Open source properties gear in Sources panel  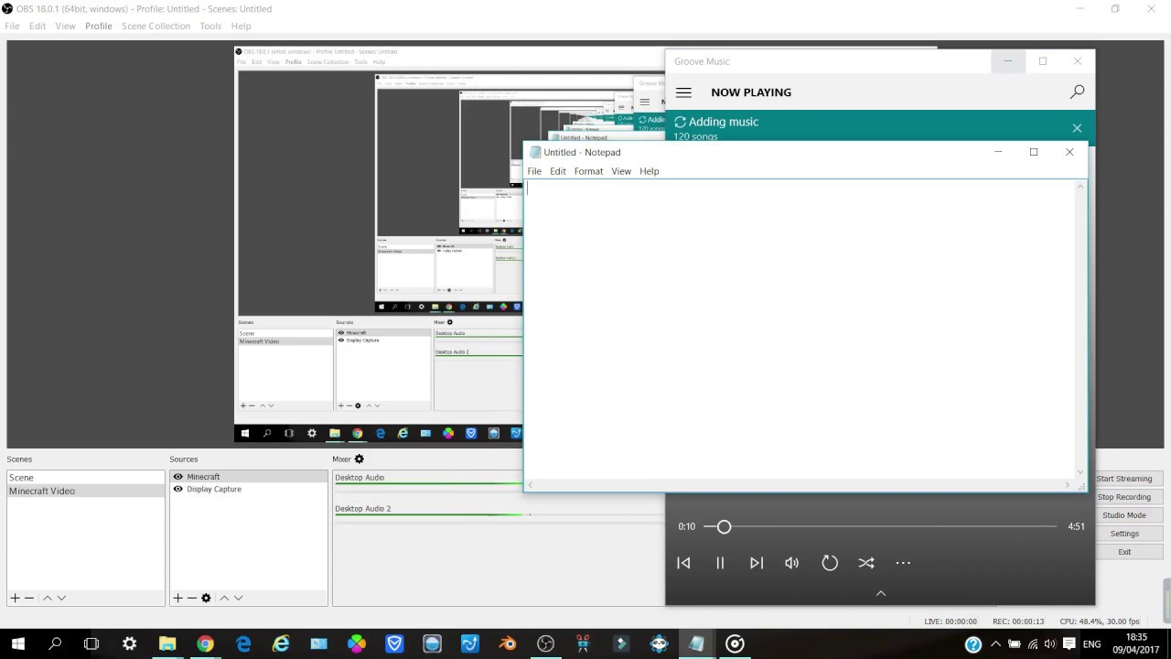(206, 598)
